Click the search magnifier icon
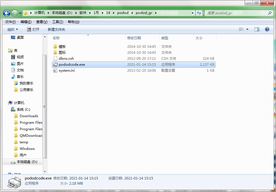This screenshot has height=192, width=276. tap(270, 13)
